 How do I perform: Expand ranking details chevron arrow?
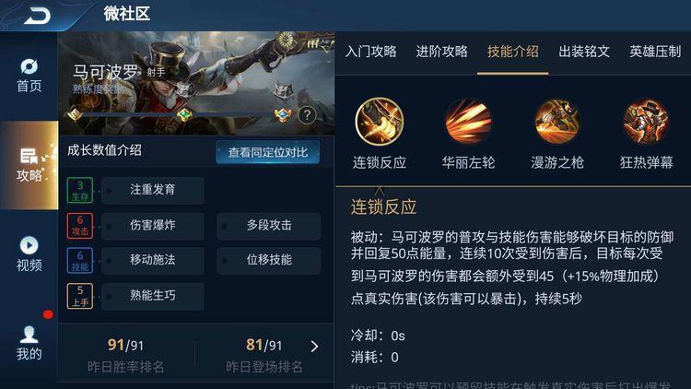314,347
